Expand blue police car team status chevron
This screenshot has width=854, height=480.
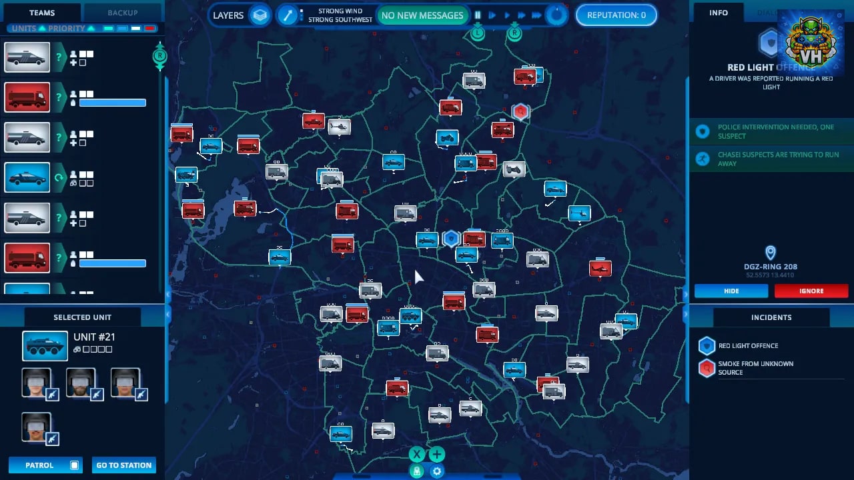coord(59,178)
